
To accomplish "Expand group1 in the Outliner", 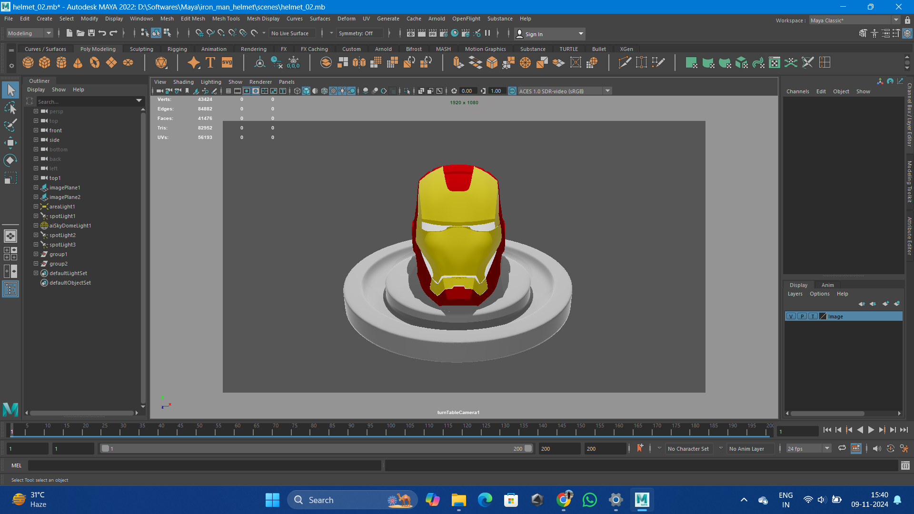I will pos(36,254).
